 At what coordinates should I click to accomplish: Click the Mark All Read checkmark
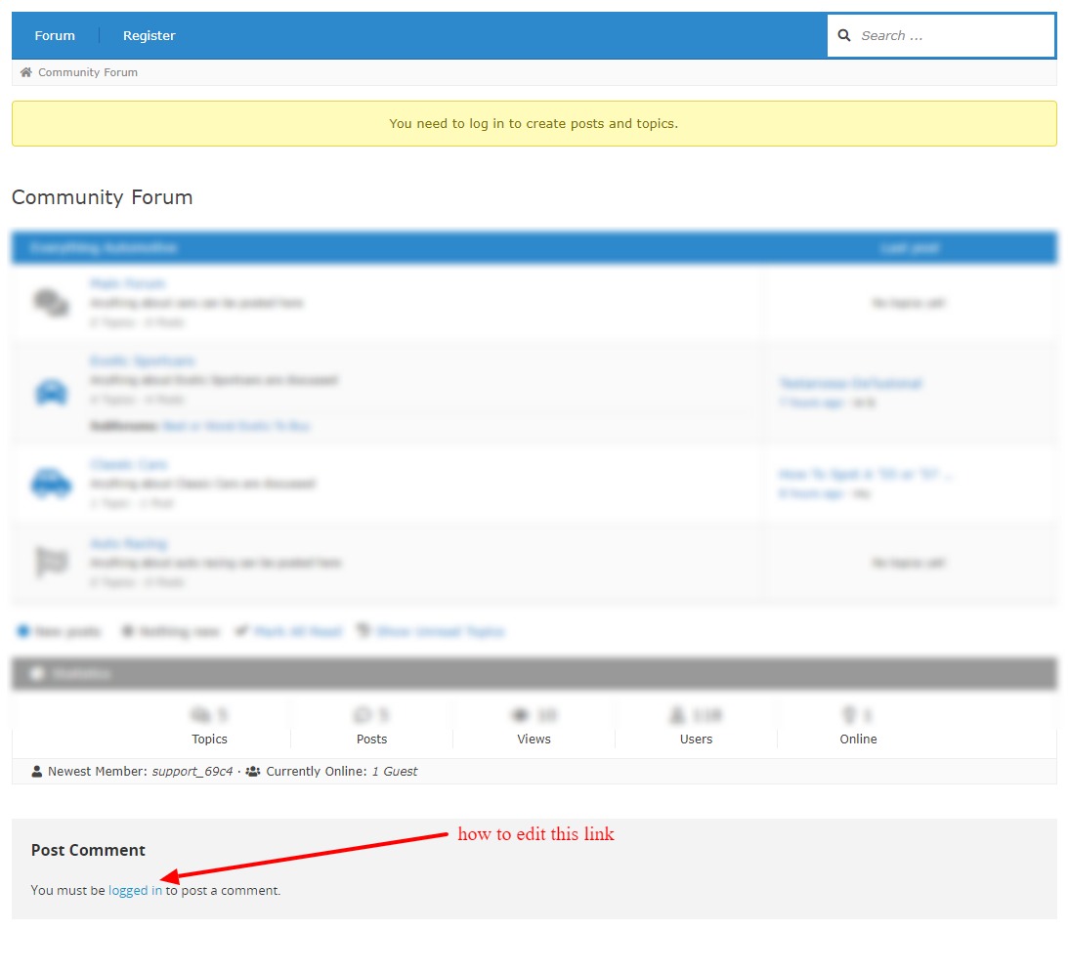point(241,630)
